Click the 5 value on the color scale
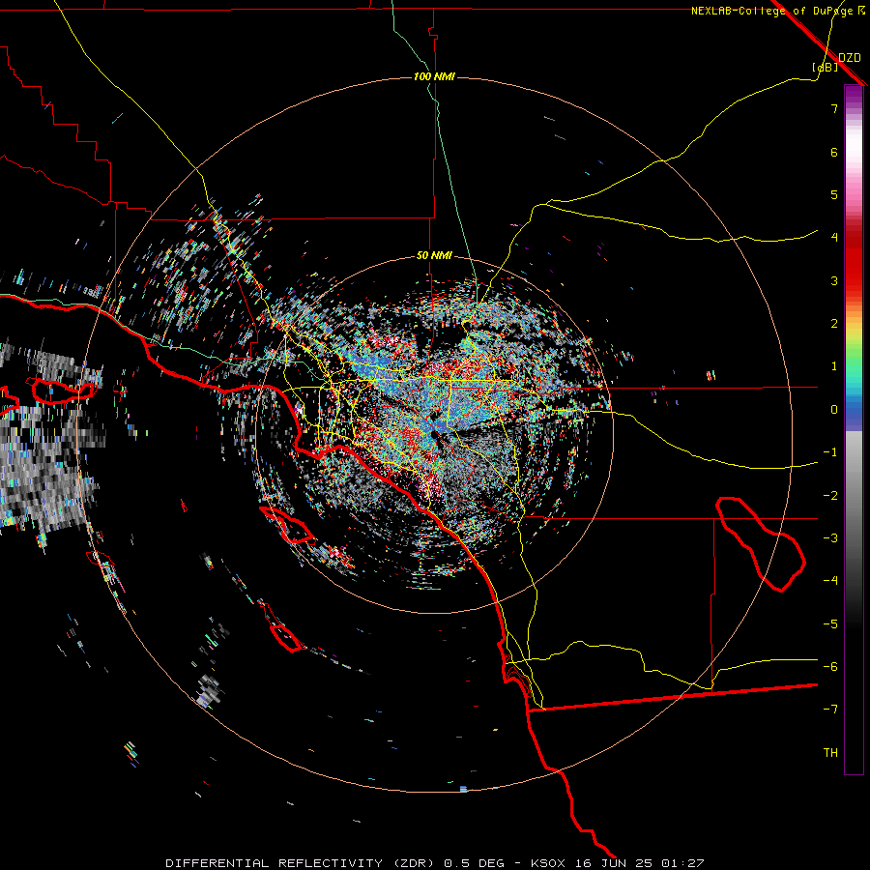 point(834,194)
